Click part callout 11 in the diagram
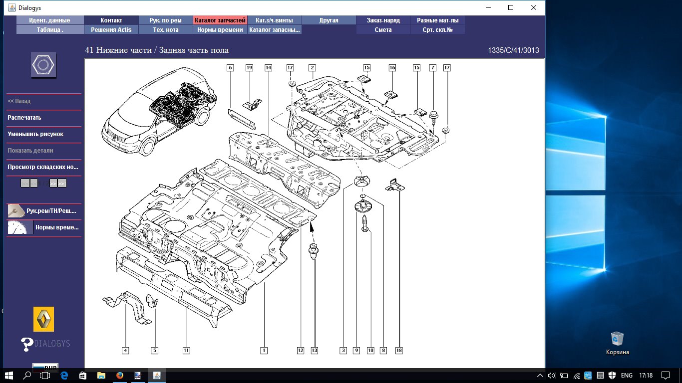 (x=186, y=351)
